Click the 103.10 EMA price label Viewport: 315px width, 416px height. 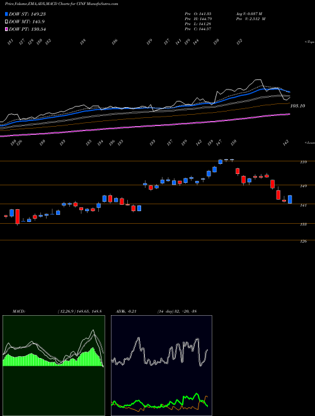point(297,106)
